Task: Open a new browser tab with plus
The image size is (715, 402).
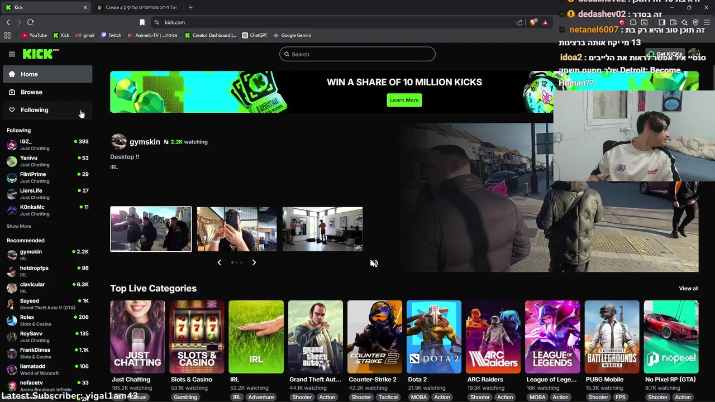Action: tap(190, 7)
